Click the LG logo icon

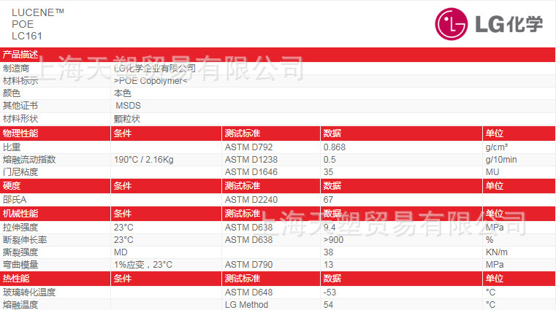pos(451,24)
